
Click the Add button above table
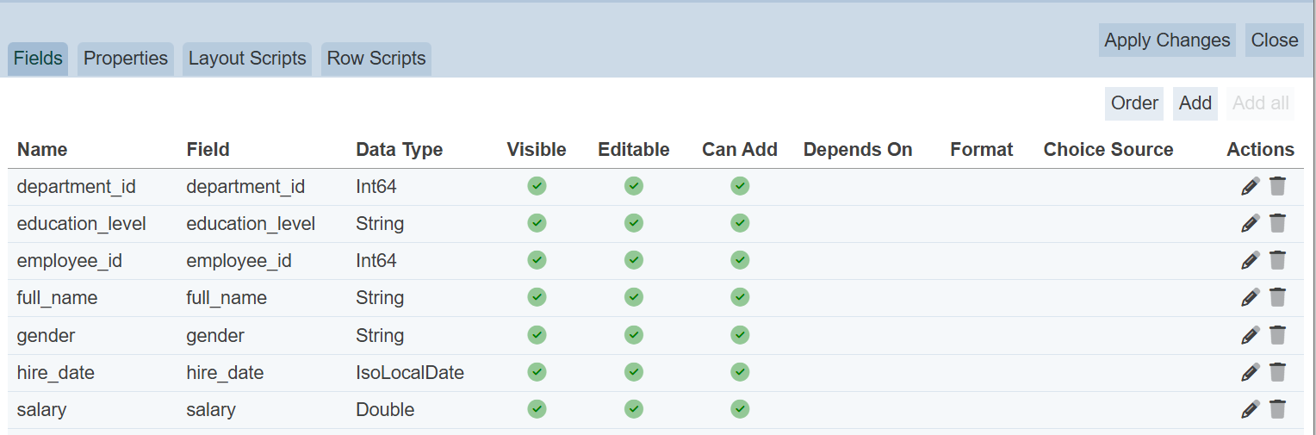point(1195,103)
